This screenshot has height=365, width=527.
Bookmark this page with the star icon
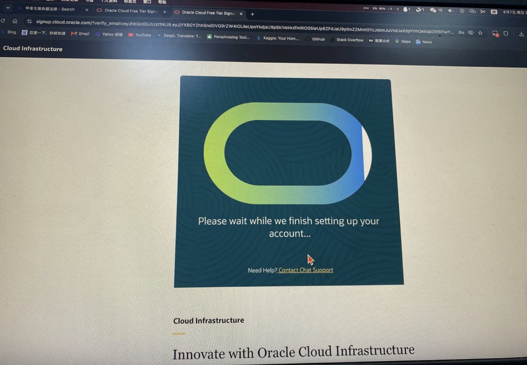pos(480,33)
